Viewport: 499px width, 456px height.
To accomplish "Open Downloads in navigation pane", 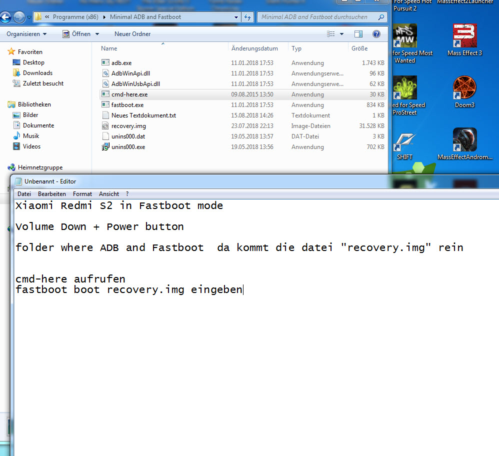I will 37,73.
